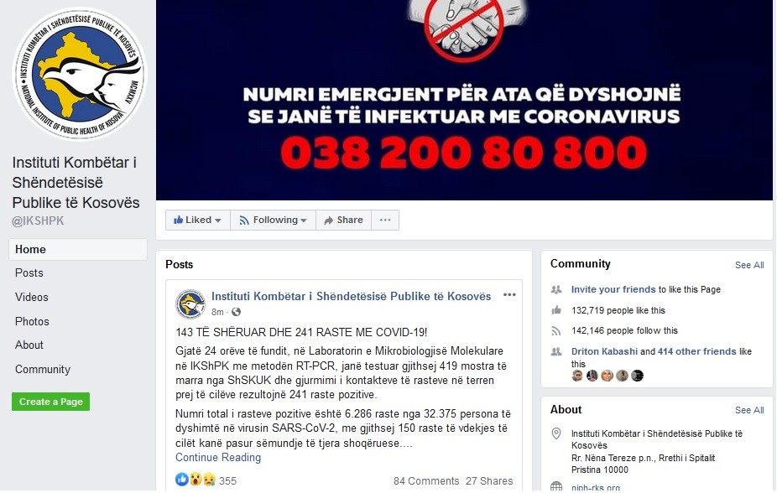The height and width of the screenshot is (493, 777).
Task: Click Invite your friends link
Action: coord(613,289)
